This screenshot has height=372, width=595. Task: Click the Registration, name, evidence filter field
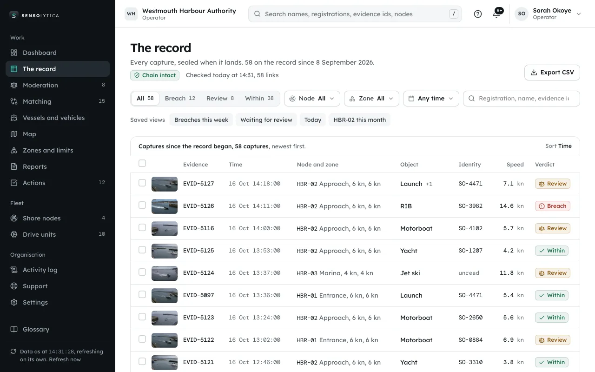(x=522, y=99)
